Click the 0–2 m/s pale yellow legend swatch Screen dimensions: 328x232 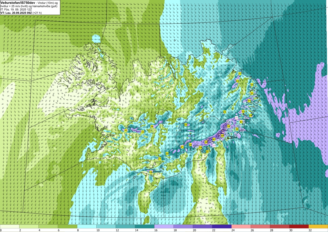(x=10, y=227)
